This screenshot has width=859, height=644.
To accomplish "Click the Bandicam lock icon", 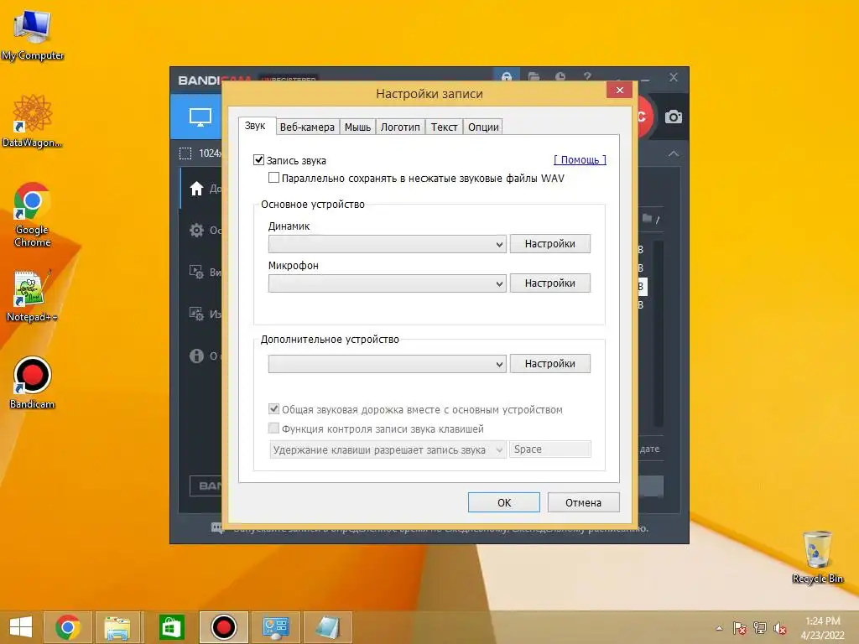I will point(506,76).
